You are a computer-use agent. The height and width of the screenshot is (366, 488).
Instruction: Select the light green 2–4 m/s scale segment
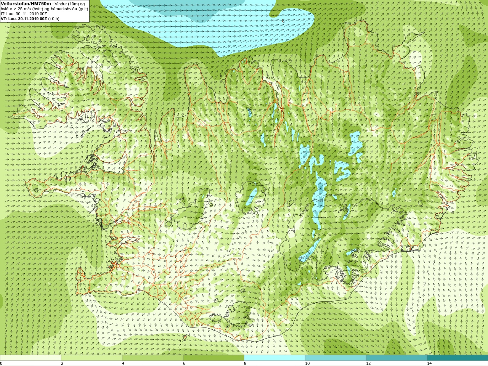coord(91,358)
